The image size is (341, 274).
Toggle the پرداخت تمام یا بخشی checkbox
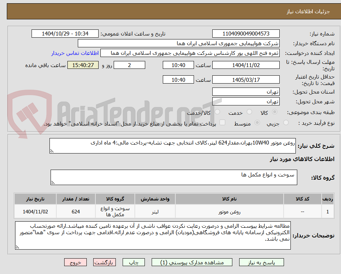[x=222, y=123]
